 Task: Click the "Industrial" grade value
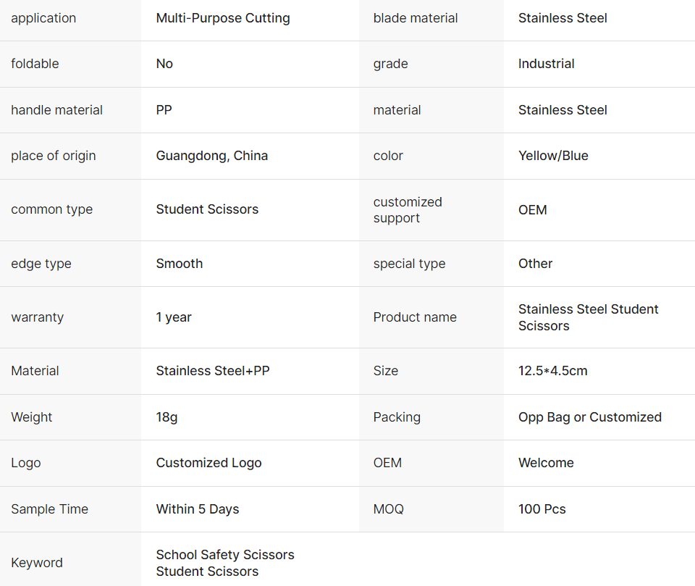pos(547,64)
